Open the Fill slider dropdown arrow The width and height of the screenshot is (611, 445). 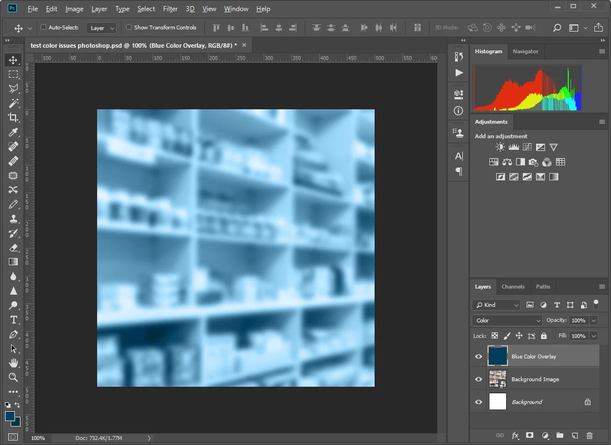pos(594,336)
